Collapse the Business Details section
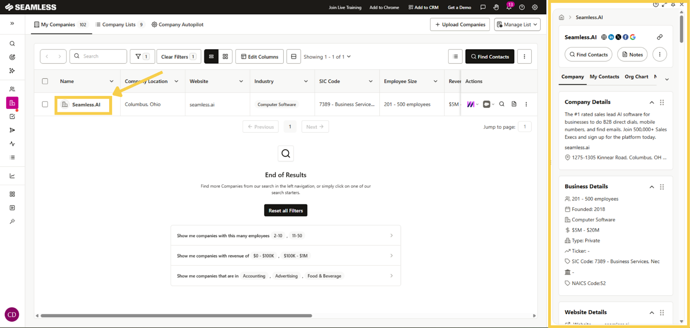The width and height of the screenshot is (690, 328). (x=652, y=187)
